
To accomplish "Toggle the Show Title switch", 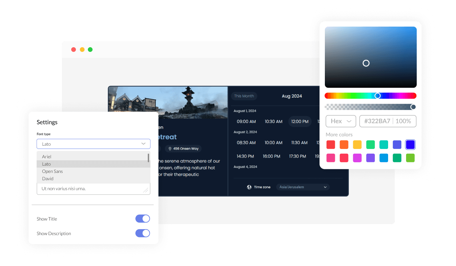I will (142, 219).
